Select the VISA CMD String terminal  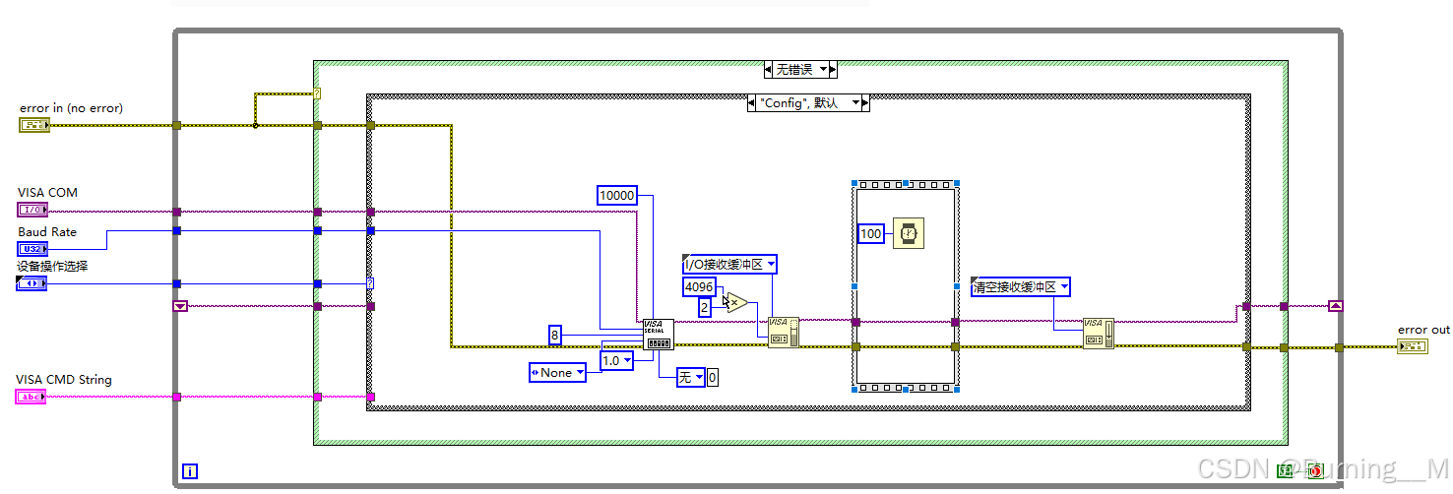pos(32,397)
